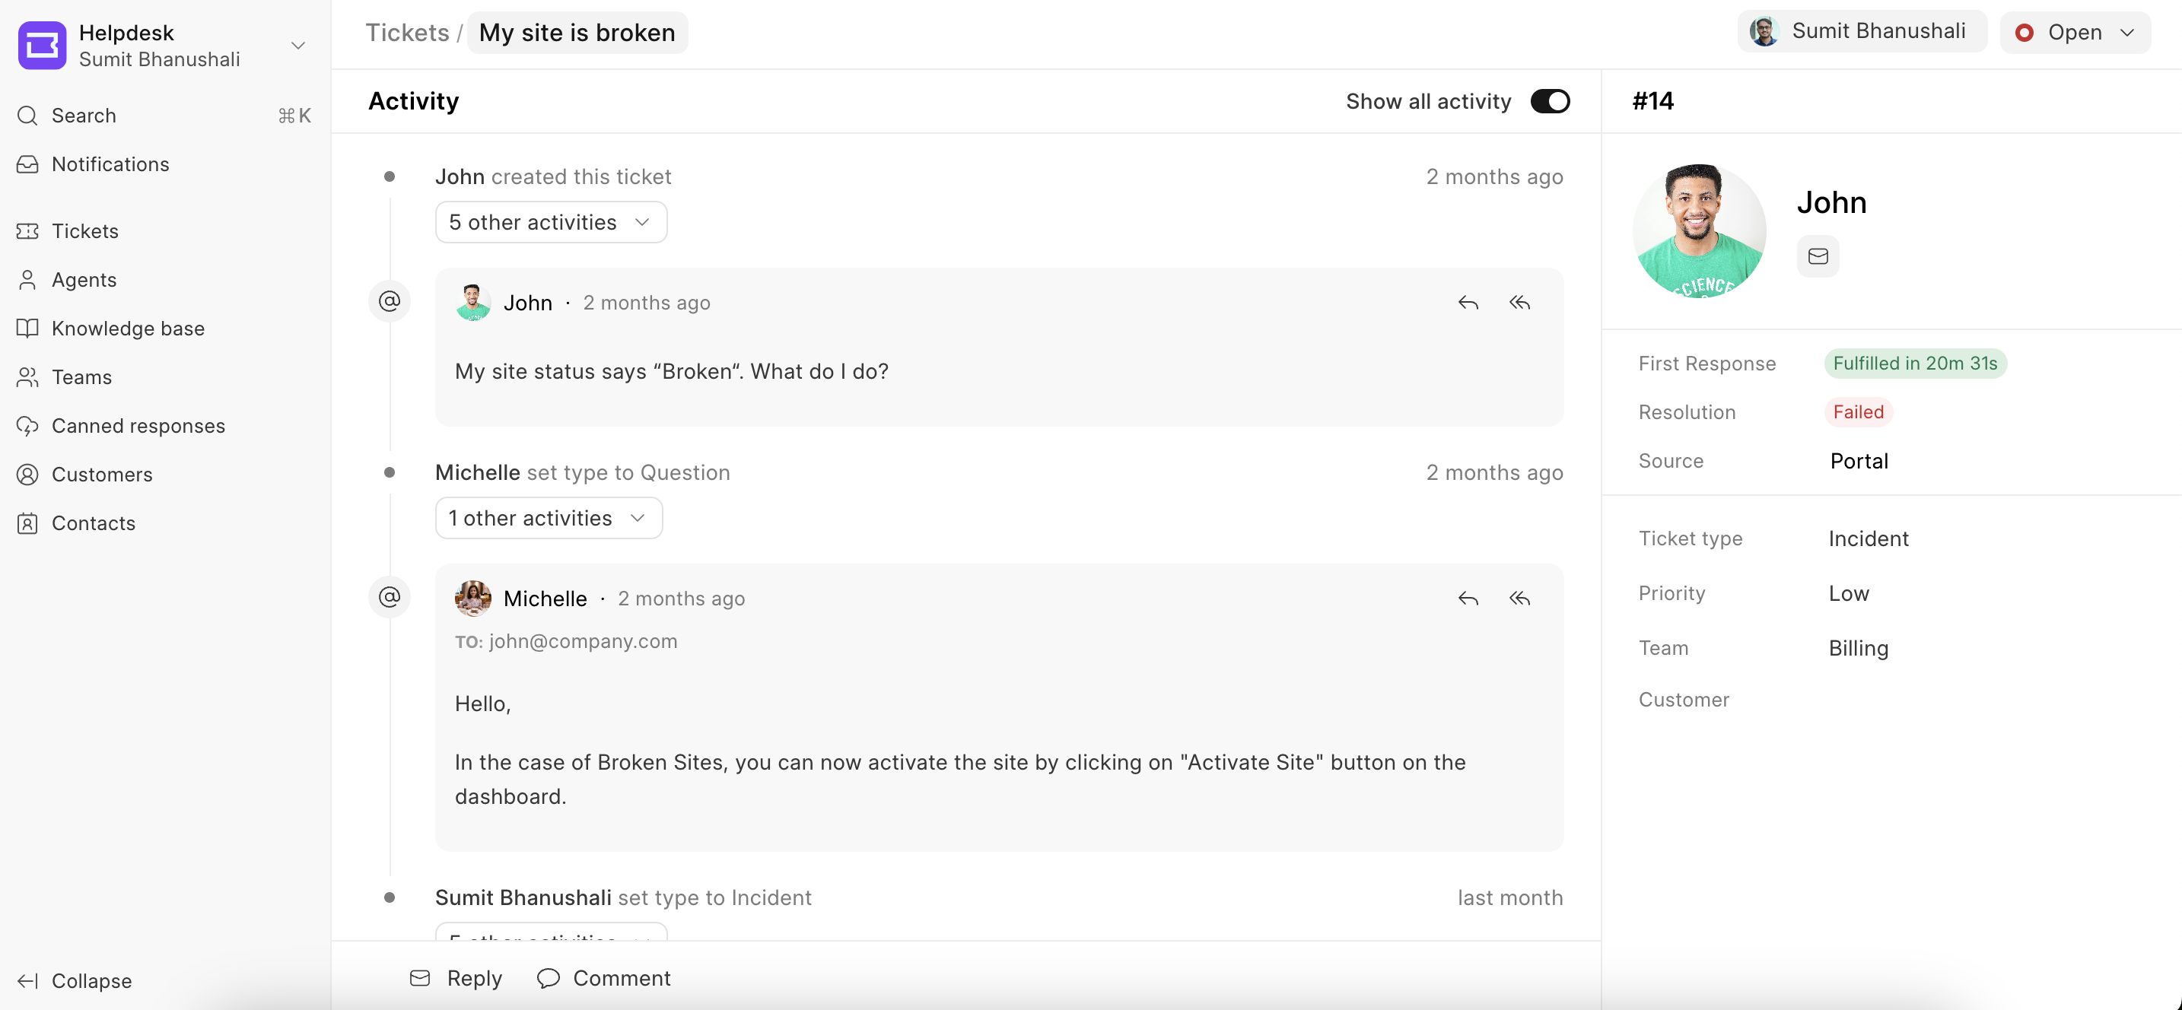This screenshot has height=1010, width=2182.
Task: Click the Comment button at the bottom
Action: click(604, 979)
